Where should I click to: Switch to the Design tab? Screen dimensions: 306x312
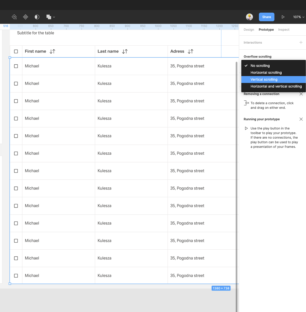tap(249, 30)
